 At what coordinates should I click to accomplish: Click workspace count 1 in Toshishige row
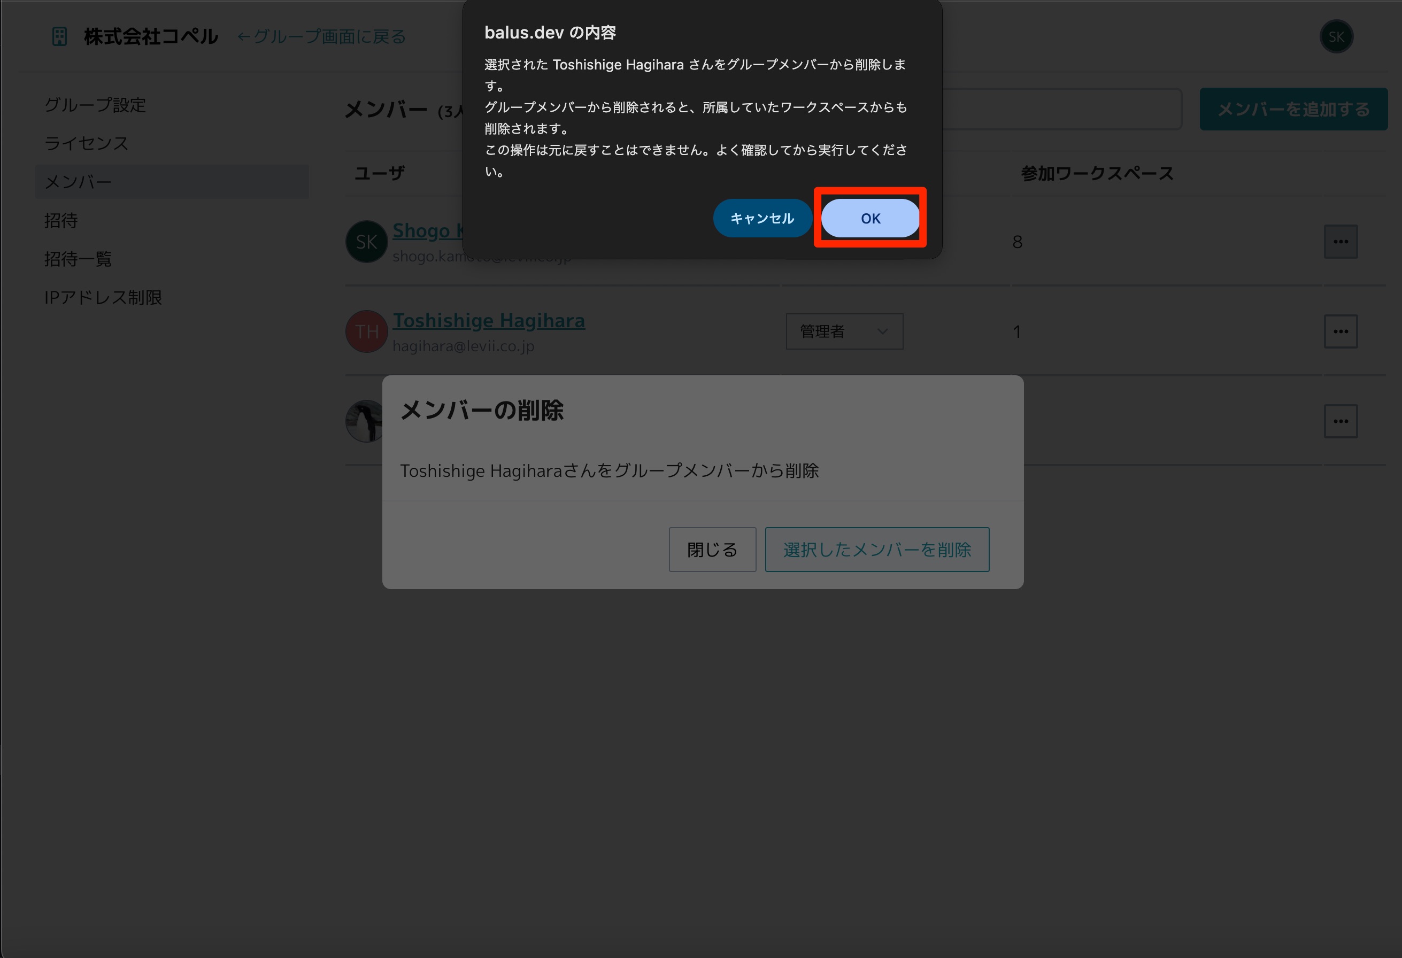[x=1016, y=332]
